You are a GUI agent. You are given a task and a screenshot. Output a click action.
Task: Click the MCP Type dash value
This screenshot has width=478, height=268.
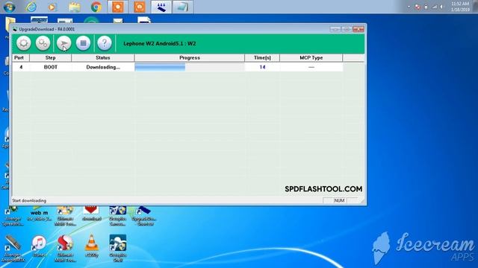tap(311, 67)
